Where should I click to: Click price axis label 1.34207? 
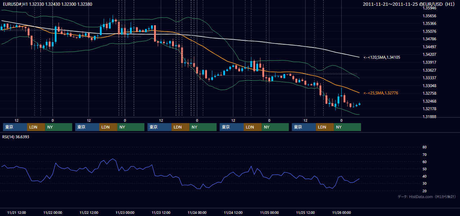pos(429,54)
